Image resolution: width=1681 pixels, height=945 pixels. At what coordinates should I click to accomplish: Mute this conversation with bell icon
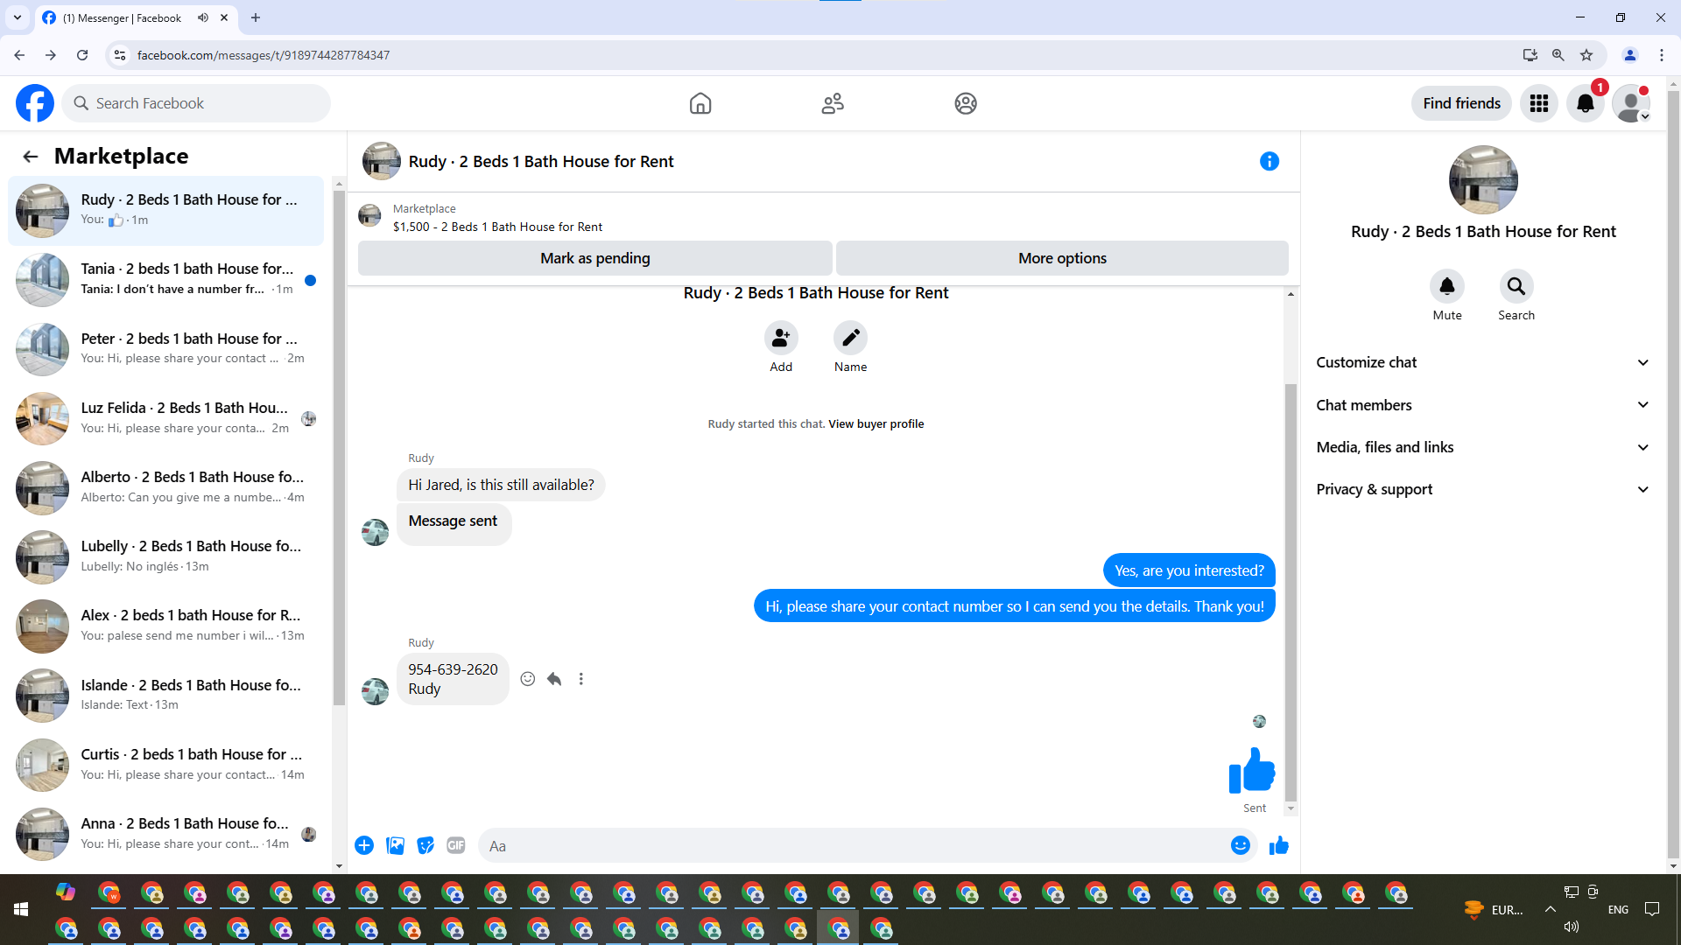coord(1446,286)
